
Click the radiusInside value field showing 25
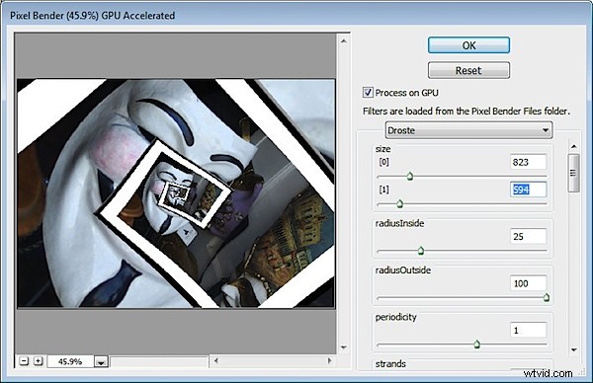[528, 237]
